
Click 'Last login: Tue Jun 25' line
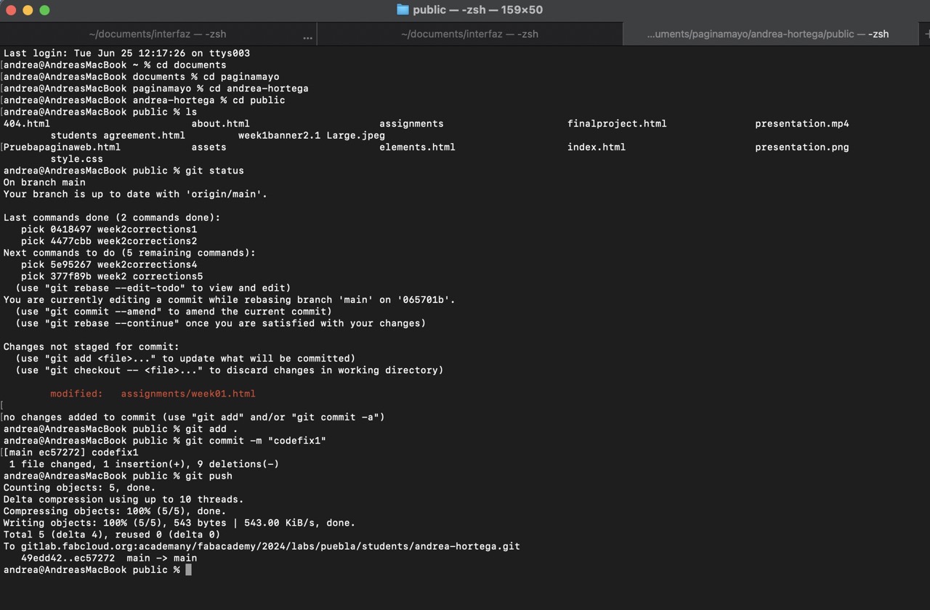[126, 53]
